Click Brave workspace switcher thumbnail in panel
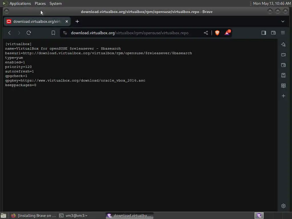This screenshot has width=292, height=219. (x=259, y=216)
